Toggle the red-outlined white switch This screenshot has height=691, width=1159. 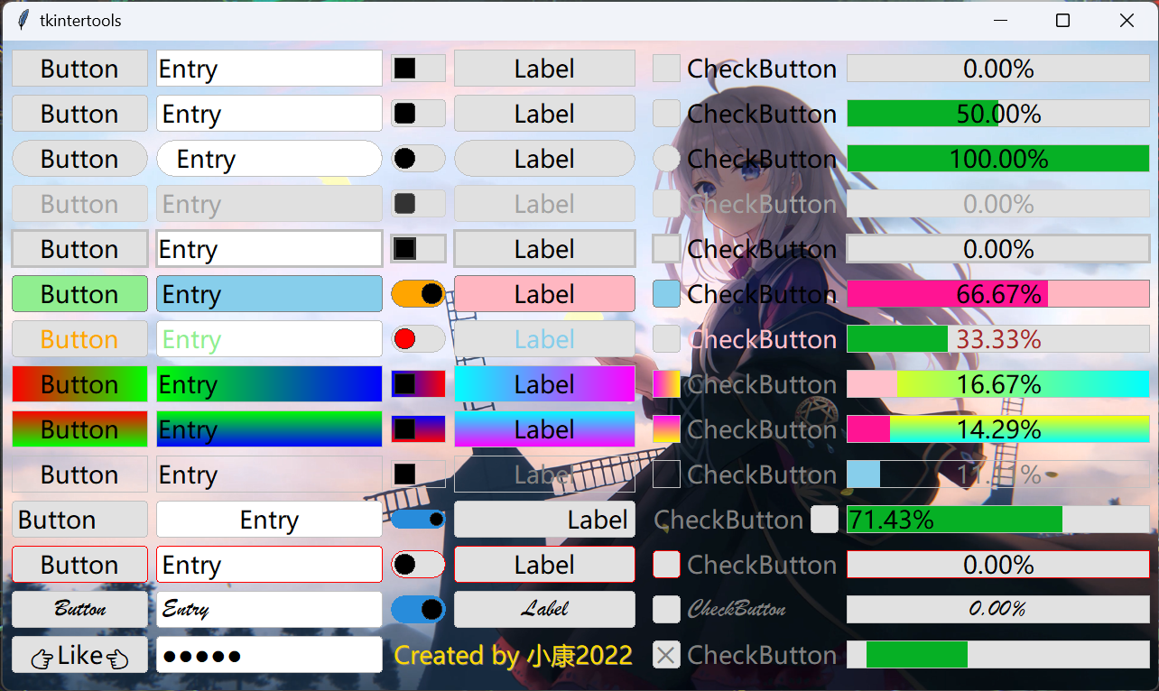418,565
